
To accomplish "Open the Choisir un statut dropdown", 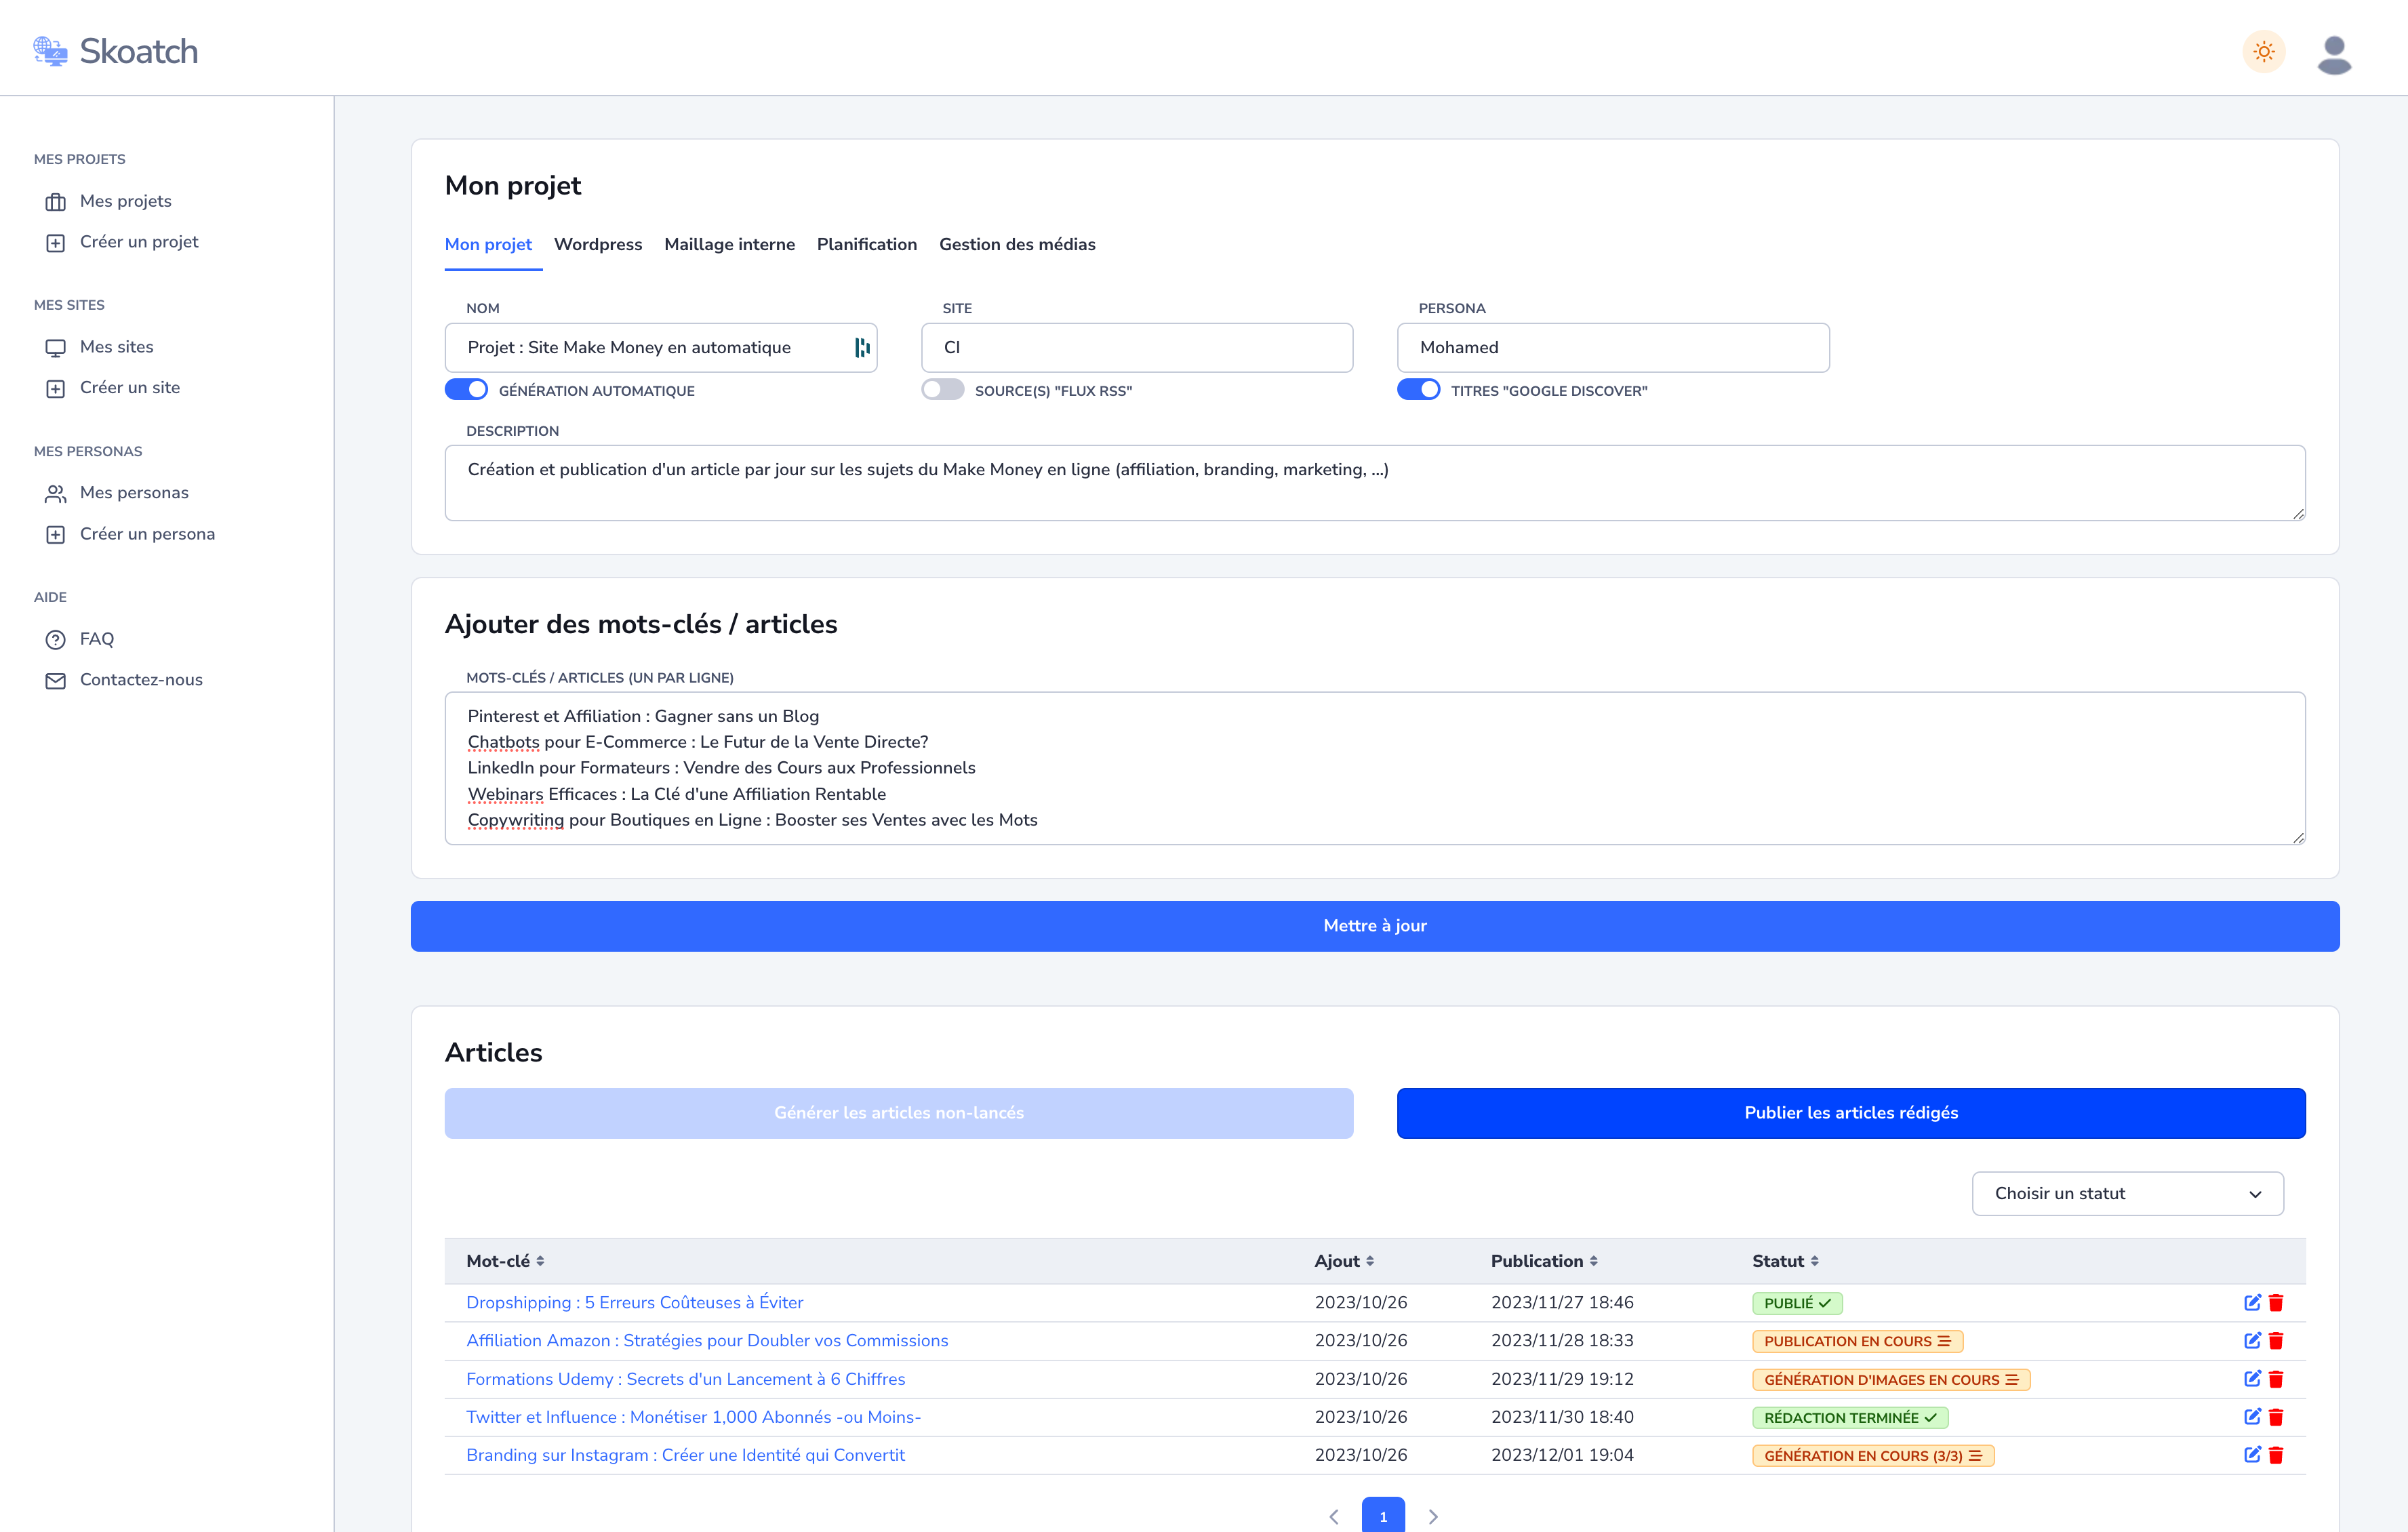I will (x=2127, y=1193).
